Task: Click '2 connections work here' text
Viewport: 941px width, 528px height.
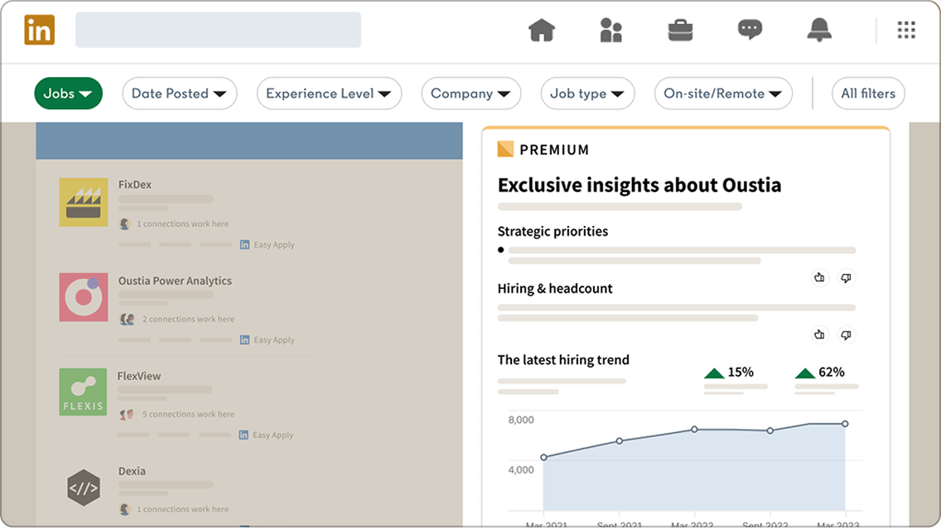Action: pos(188,319)
